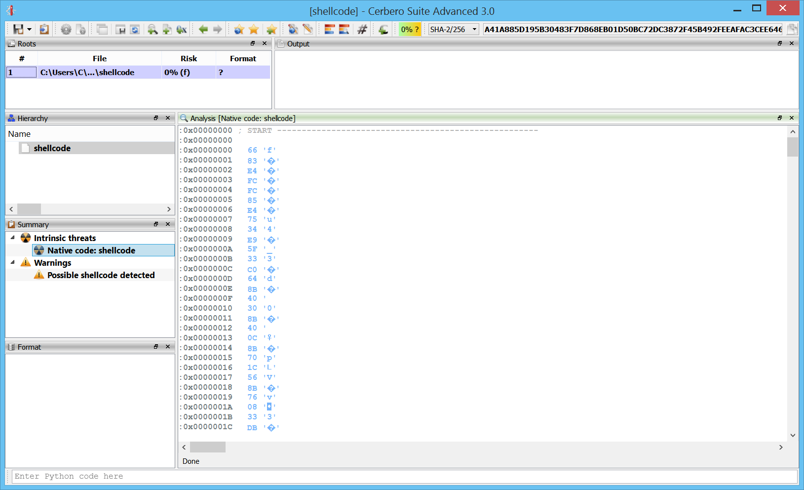The width and height of the screenshot is (804, 490).
Task: Float the Analysis panel
Action: tap(780, 118)
